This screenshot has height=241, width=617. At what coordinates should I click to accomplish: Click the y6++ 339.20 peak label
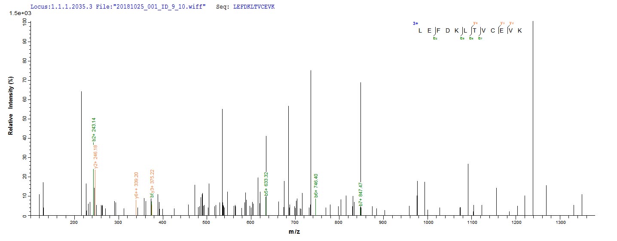point(136,185)
